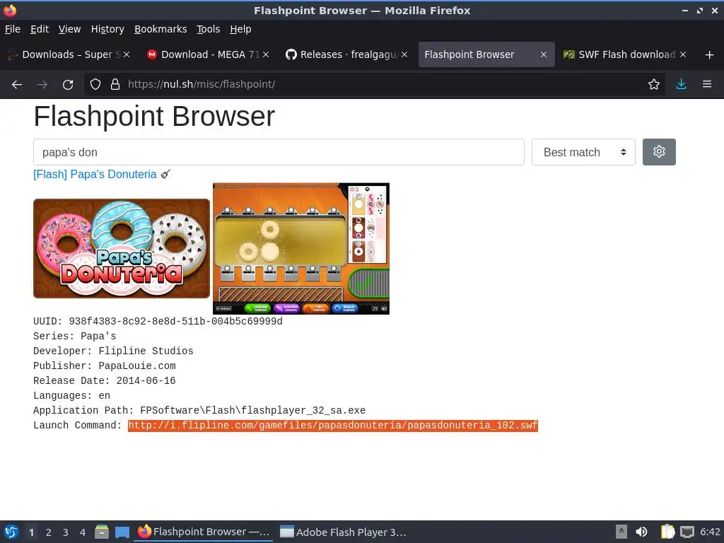
Task: Click the Publisher: PapaLouie.com line
Action: (x=105, y=366)
